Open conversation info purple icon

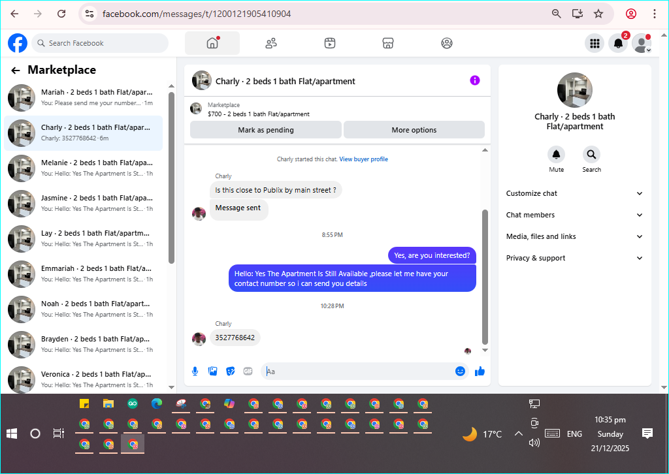(x=475, y=80)
